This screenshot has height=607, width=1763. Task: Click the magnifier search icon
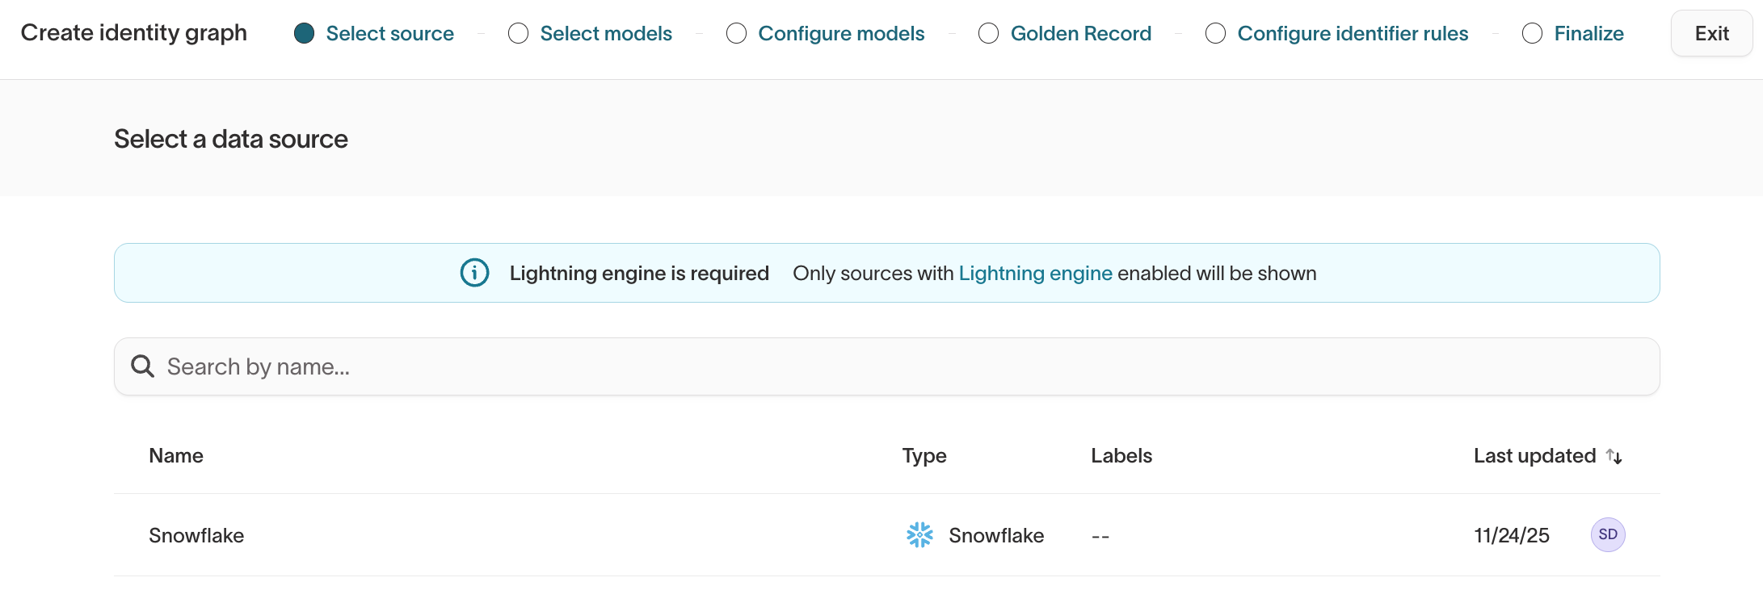tap(143, 366)
